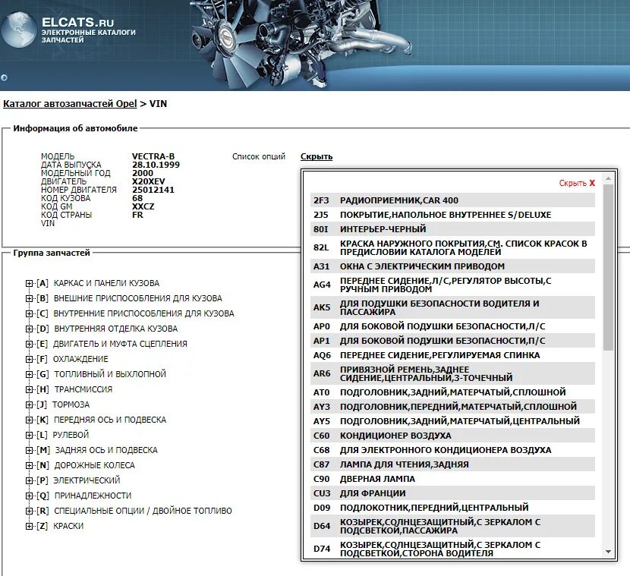Select option row AY3 ПОДГОЛОВНИК ПЕРЕДНИЙ
630x576 pixels.
tap(453, 407)
